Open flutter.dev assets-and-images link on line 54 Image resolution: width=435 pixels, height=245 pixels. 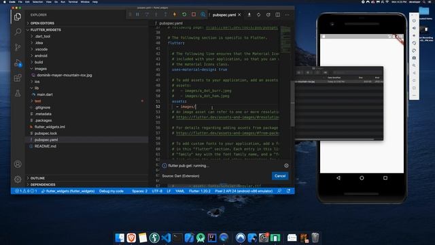[x=227, y=117]
